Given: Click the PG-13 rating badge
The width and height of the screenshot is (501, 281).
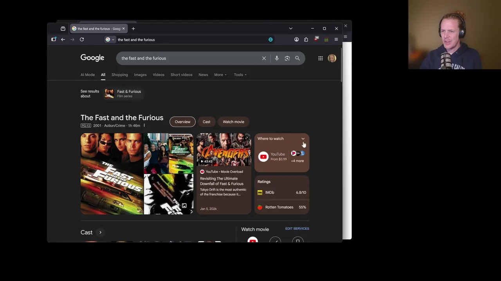Looking at the screenshot, I should point(86,126).
